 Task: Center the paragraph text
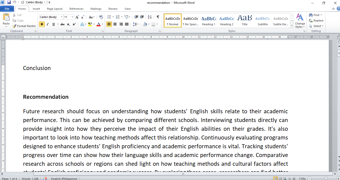[115, 24]
